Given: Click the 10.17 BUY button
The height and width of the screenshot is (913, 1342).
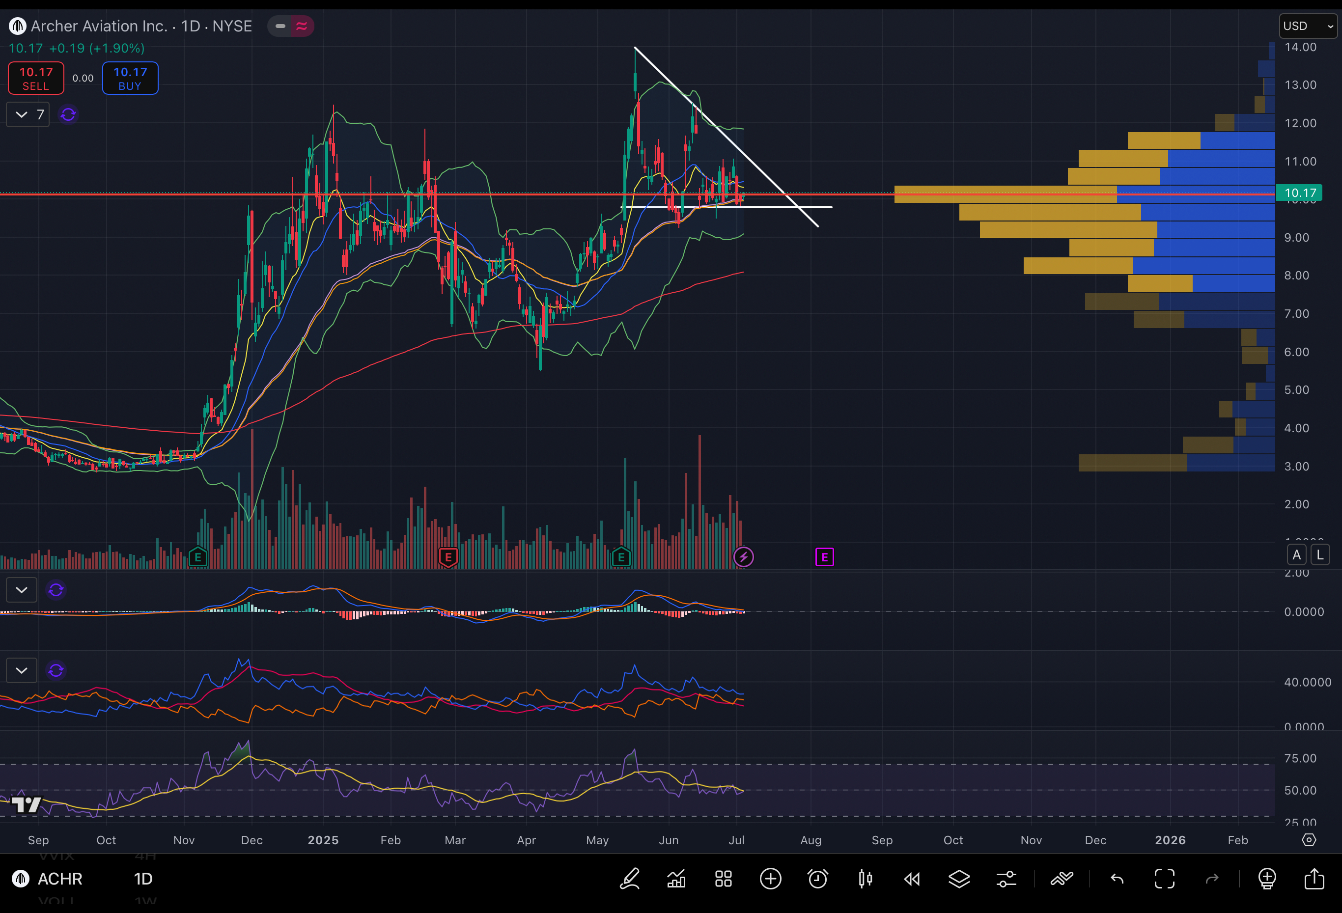Looking at the screenshot, I should click(x=130, y=78).
